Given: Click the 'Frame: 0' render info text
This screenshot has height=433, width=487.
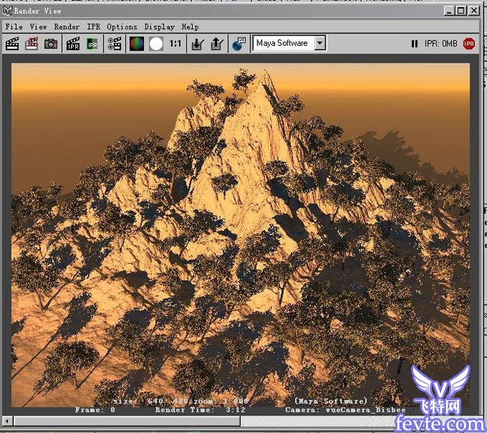Looking at the screenshot, I should pos(95,410).
